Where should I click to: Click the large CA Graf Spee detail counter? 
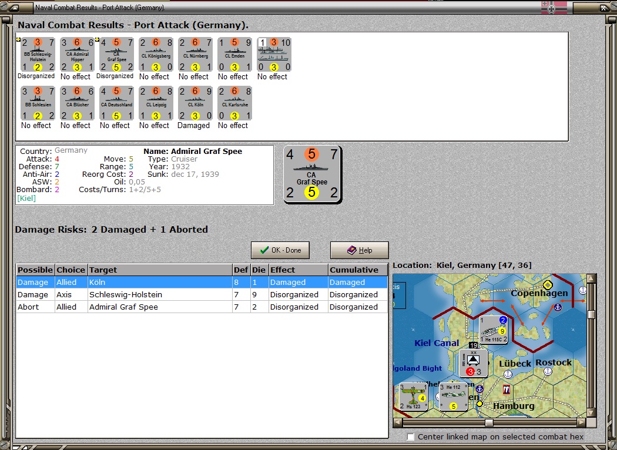[x=313, y=174]
